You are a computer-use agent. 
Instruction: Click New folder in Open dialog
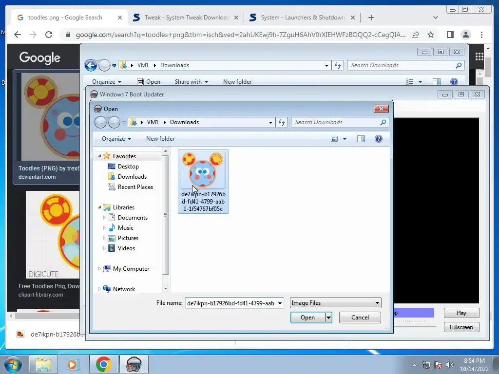(160, 139)
